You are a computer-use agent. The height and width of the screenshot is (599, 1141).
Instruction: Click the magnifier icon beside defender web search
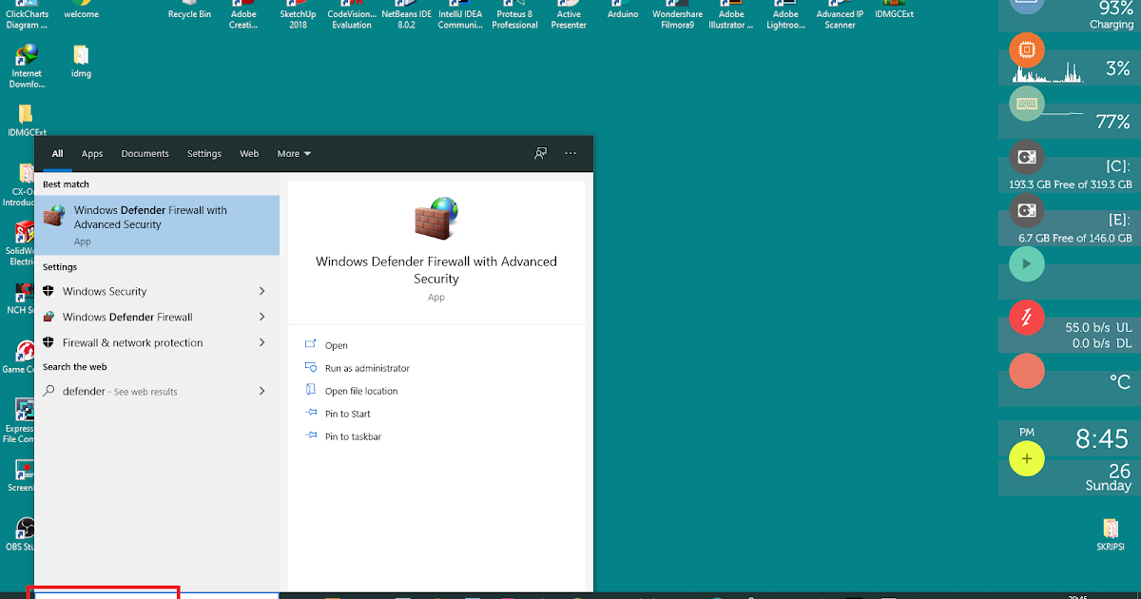click(x=49, y=391)
